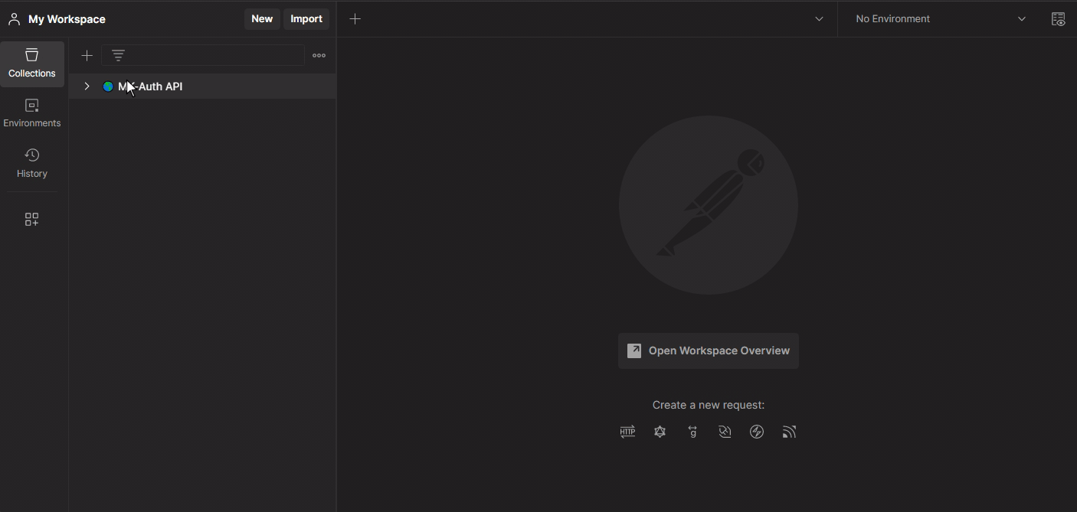The image size is (1077, 512).
Task: Click the Import button
Action: [x=306, y=19]
